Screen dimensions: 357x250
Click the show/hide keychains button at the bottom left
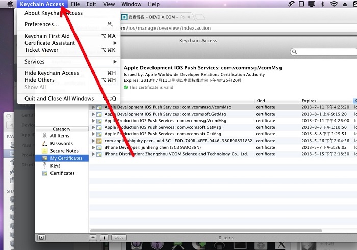pyautogui.click(x=41, y=238)
